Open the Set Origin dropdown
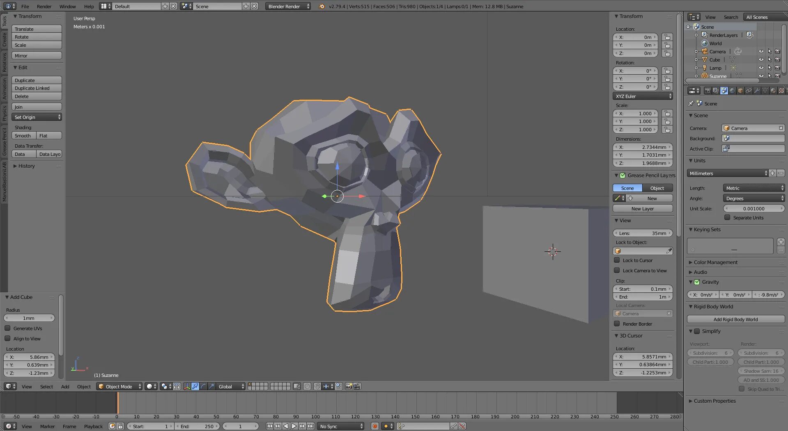Viewport: 788px width, 431px height. coord(37,117)
